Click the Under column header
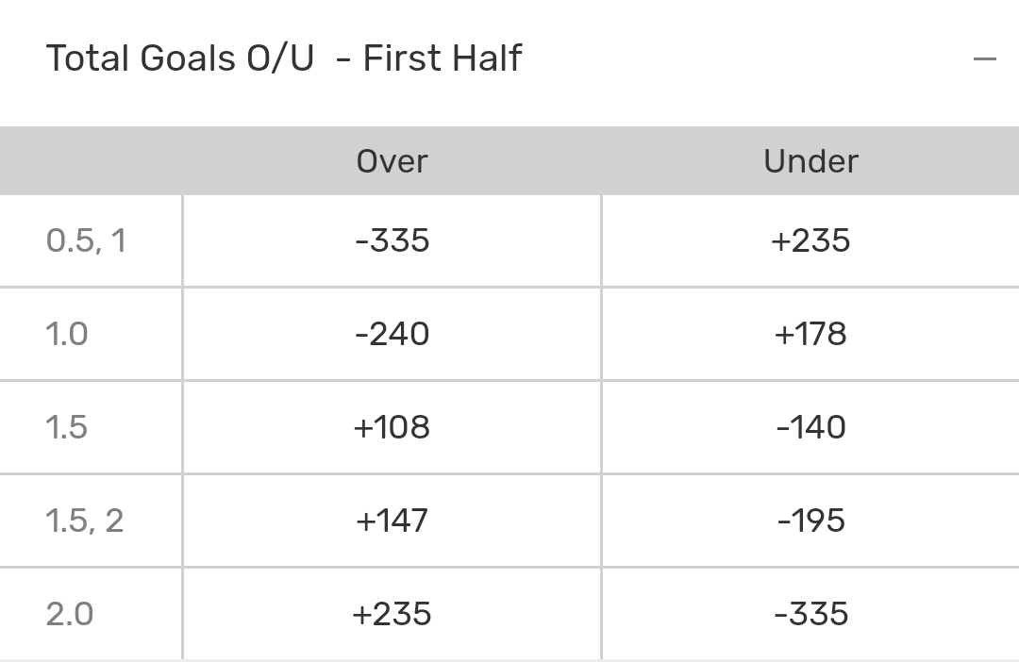 click(810, 161)
